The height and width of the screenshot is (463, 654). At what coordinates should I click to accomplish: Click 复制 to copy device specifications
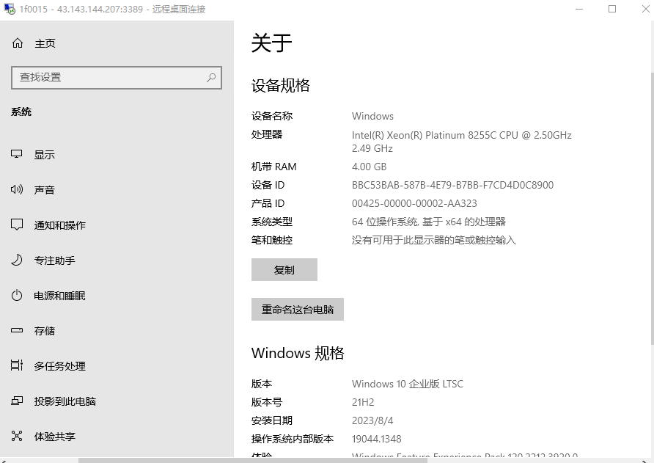[284, 269]
